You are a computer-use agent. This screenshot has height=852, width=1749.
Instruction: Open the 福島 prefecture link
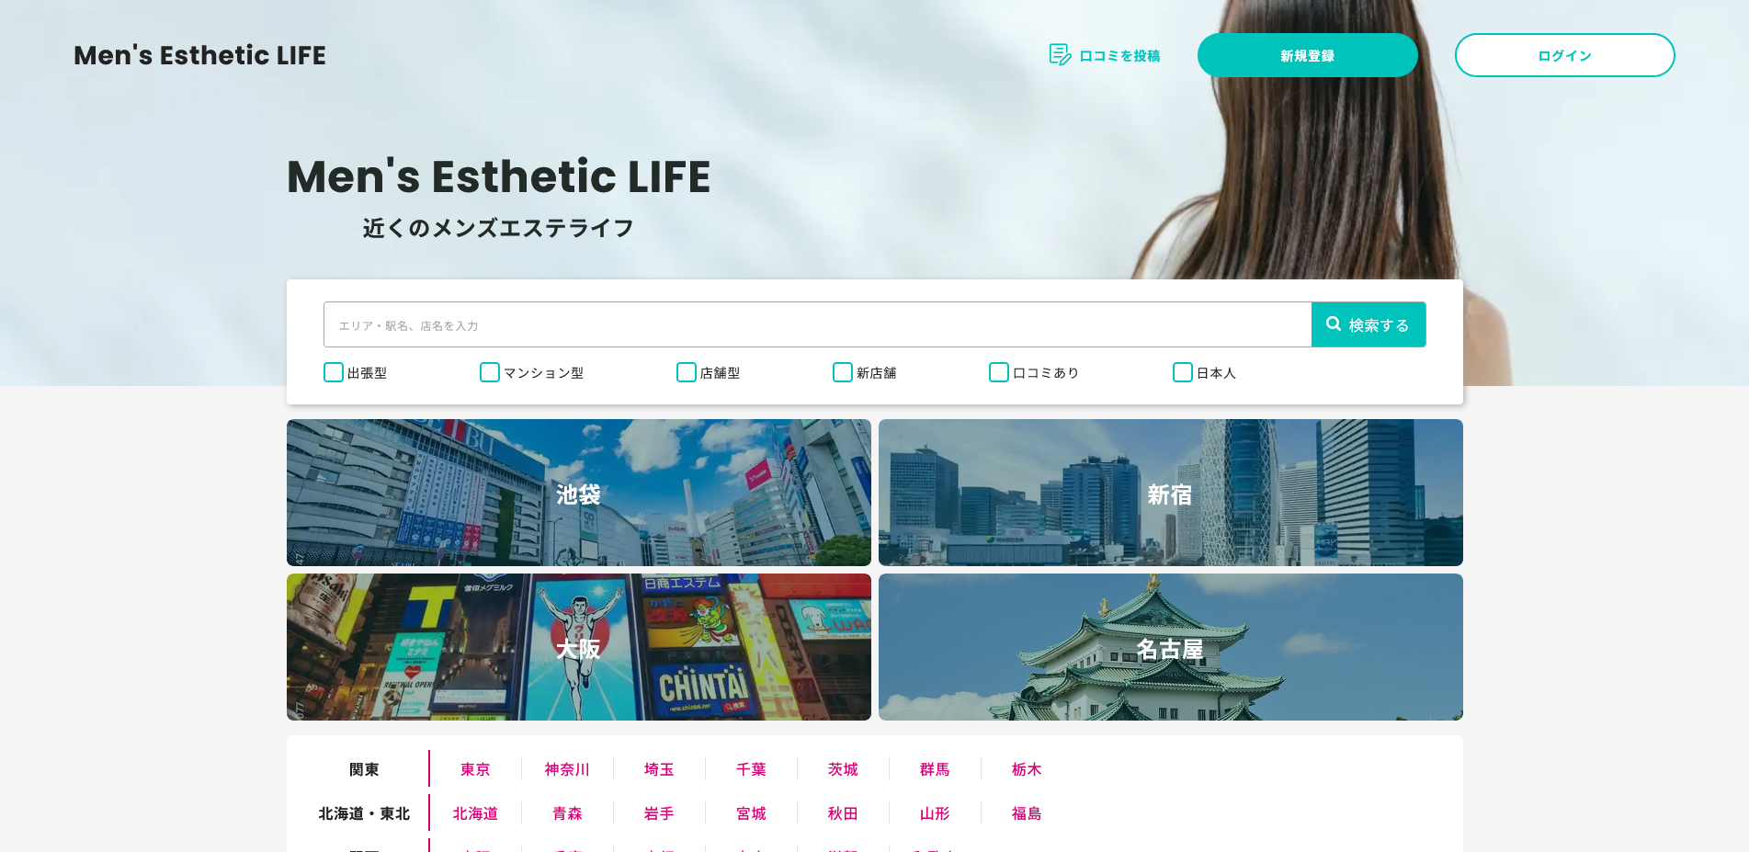pos(1027,813)
